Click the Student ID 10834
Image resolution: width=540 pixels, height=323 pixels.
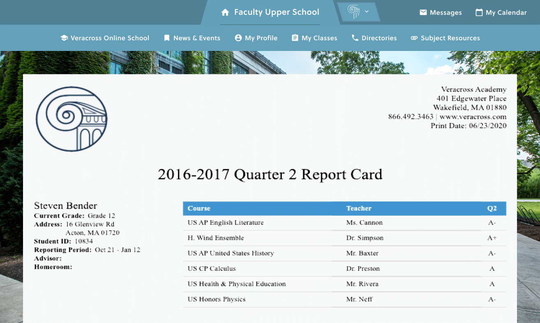click(63, 241)
